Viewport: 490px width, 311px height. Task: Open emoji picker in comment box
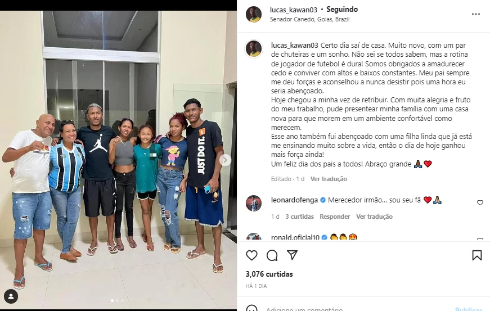tap(251, 309)
